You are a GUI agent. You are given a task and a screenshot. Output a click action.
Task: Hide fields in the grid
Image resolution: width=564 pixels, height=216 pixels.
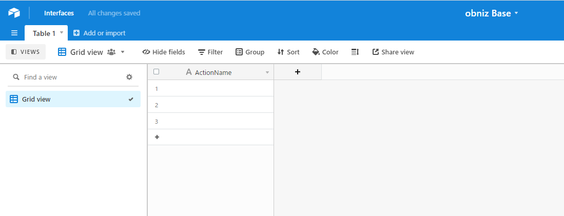(x=164, y=52)
